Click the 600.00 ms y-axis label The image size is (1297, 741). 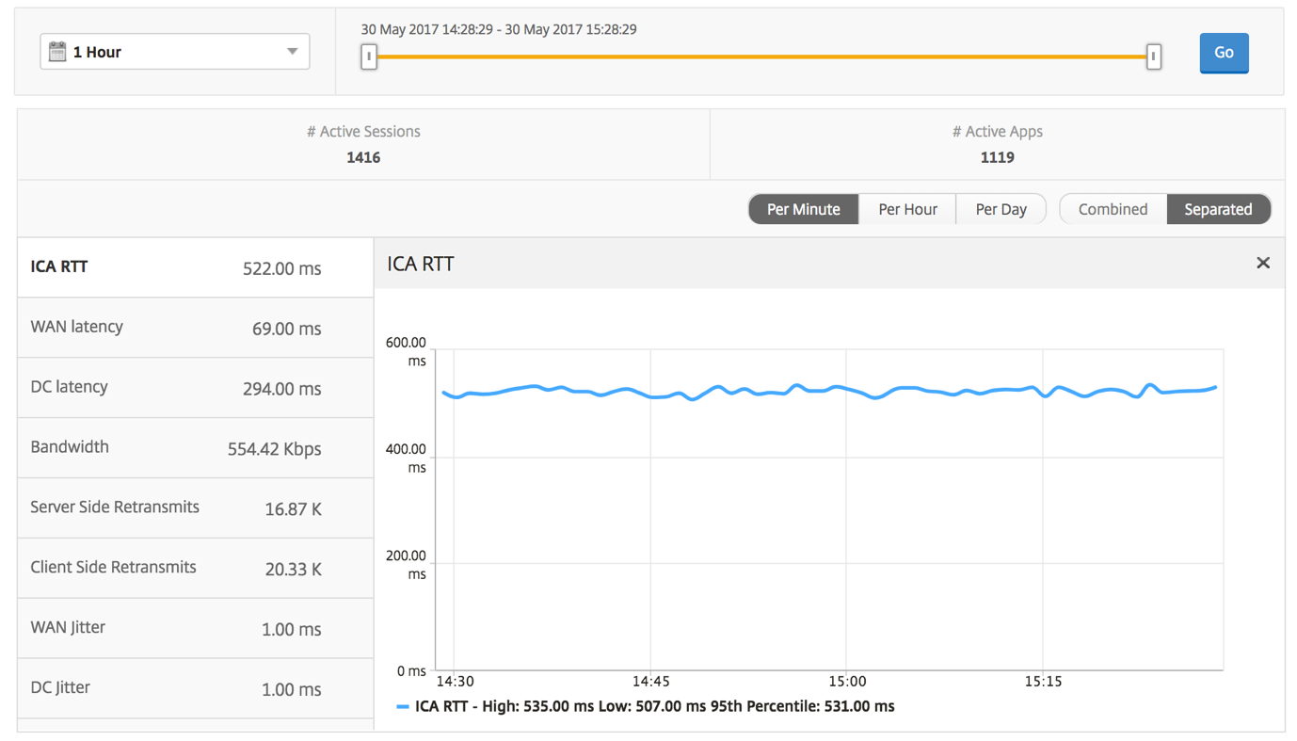[x=406, y=351]
